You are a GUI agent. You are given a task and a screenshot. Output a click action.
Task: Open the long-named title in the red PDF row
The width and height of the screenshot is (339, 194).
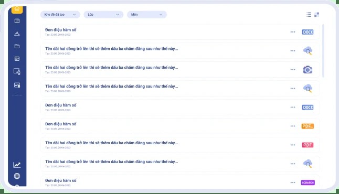112,143
